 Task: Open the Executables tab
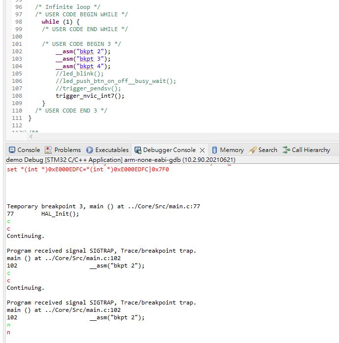point(107,150)
